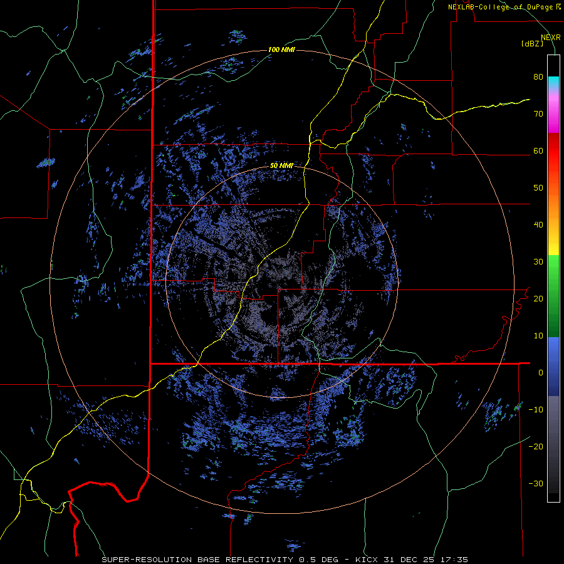Click the green segment of the color bar

click(x=553, y=296)
